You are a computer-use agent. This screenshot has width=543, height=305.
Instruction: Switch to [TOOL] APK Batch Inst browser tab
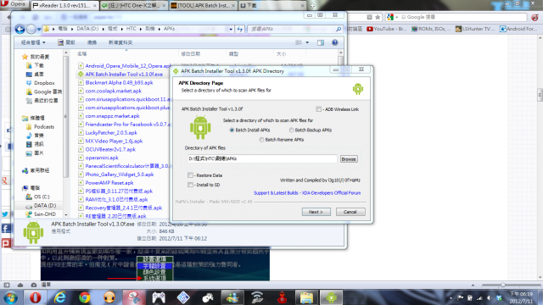pyautogui.click(x=204, y=6)
